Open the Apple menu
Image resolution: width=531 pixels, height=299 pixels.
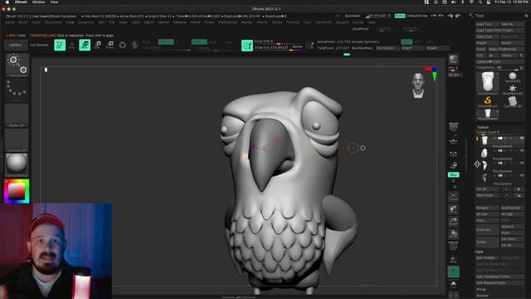click(x=7, y=2)
